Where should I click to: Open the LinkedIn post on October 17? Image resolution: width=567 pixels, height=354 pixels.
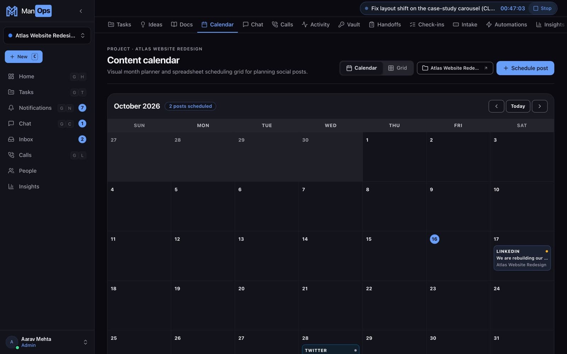[522, 258]
